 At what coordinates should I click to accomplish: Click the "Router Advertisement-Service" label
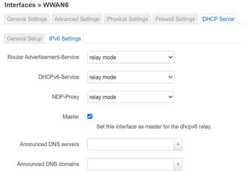pos(43,57)
